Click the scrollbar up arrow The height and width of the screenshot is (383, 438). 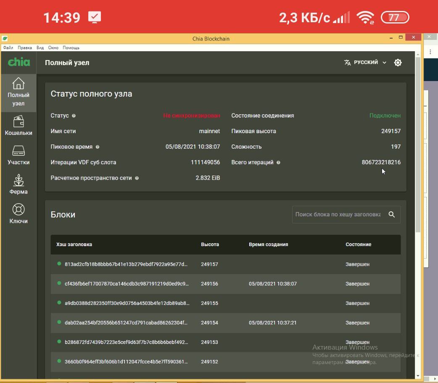tap(418, 54)
